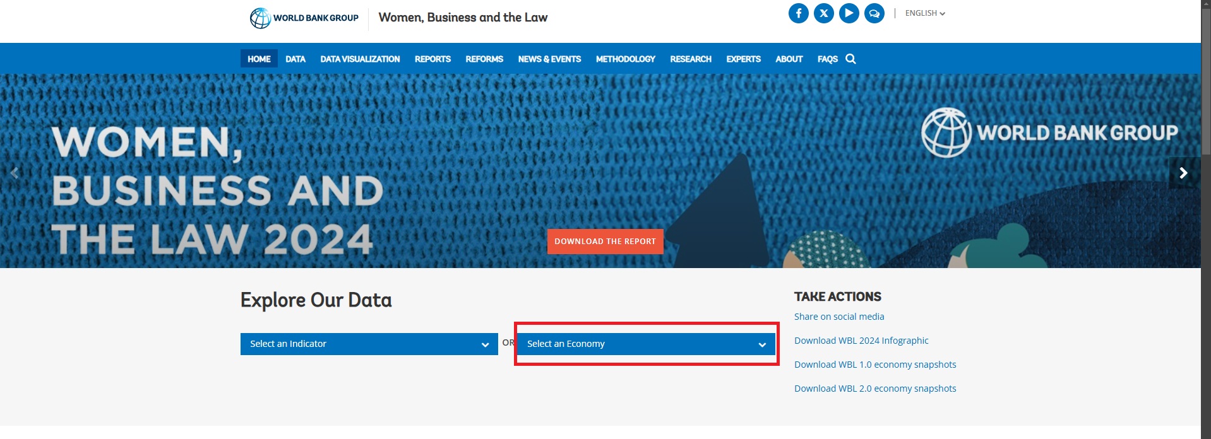
Task: Click Download WBL 2.0 economy snapshots link
Action: [x=875, y=389]
